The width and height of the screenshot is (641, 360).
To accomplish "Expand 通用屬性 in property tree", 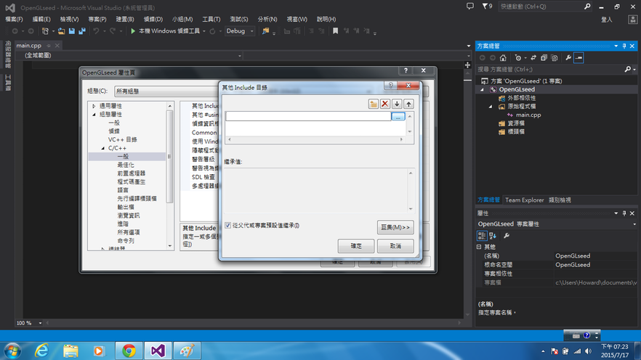I will (94, 106).
